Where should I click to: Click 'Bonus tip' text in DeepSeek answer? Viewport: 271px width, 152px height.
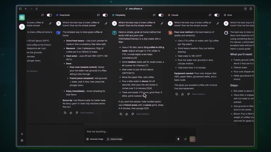(x=67, y=100)
